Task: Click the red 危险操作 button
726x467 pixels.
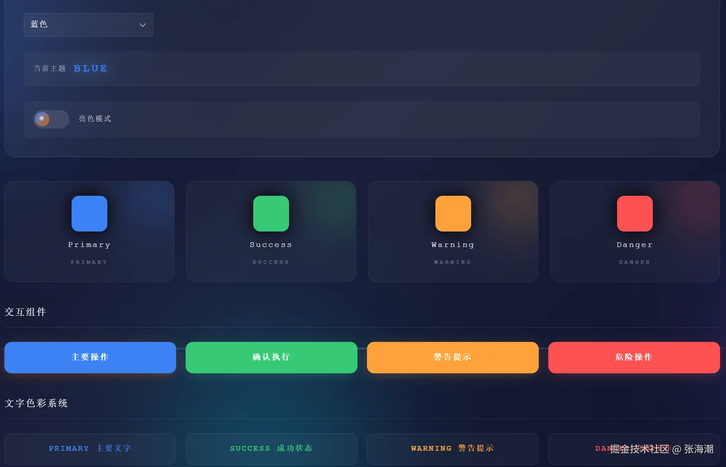Action: pyautogui.click(x=634, y=357)
